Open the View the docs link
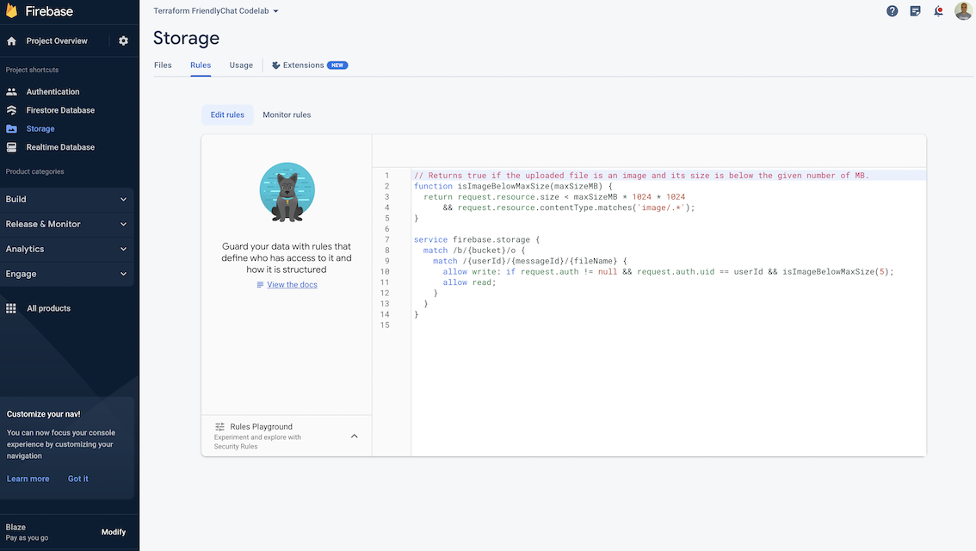 292,284
